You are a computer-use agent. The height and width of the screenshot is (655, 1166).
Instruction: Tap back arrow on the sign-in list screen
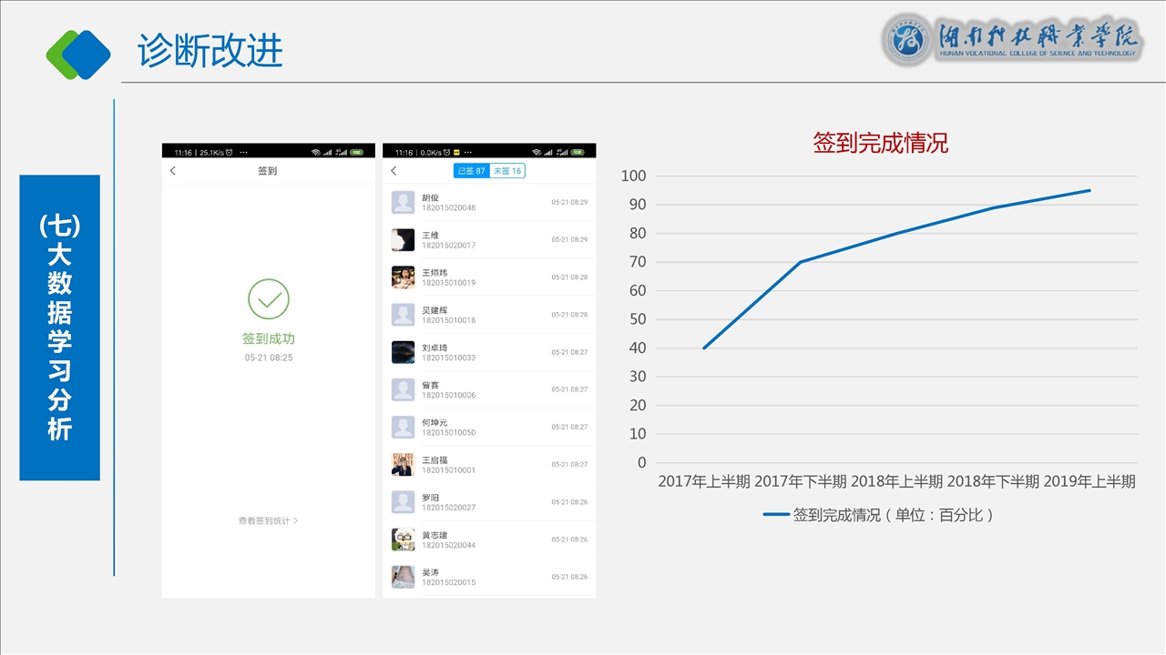(394, 171)
